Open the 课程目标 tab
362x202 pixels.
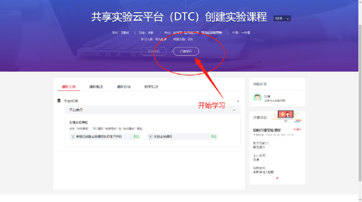click(124, 87)
